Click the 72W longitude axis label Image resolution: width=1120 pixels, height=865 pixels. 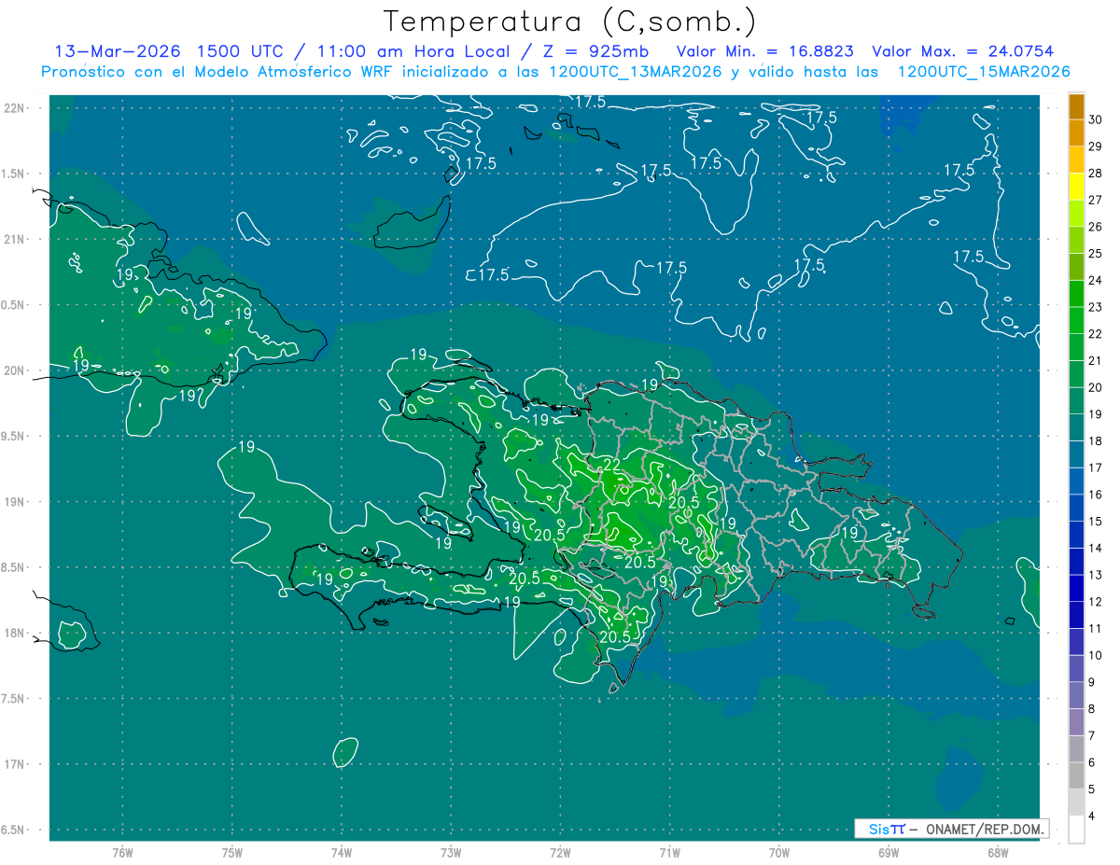(560, 852)
